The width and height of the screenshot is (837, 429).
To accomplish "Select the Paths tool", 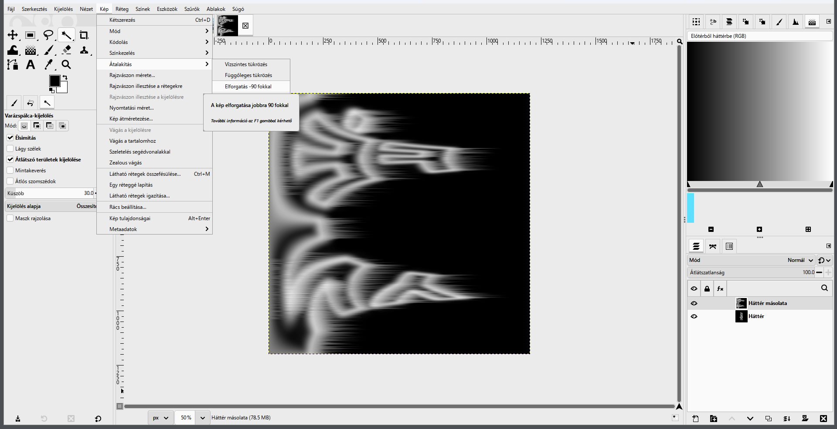I will pyautogui.click(x=13, y=65).
